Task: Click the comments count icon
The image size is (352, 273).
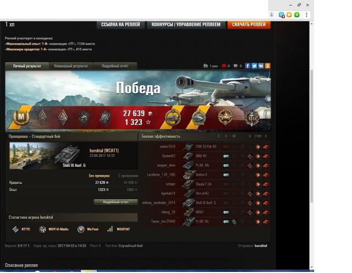Action: point(236,66)
